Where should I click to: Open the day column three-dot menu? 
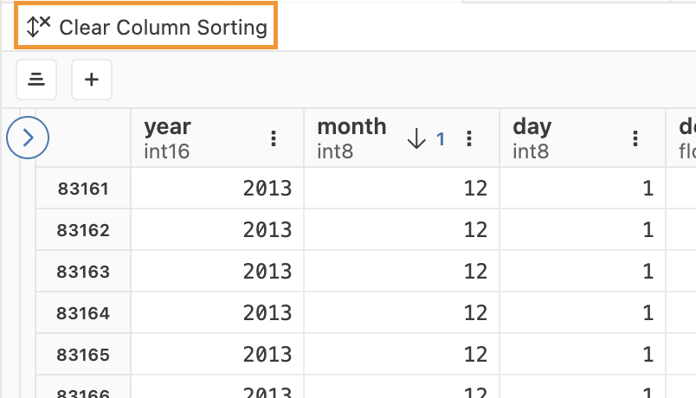pyautogui.click(x=635, y=138)
